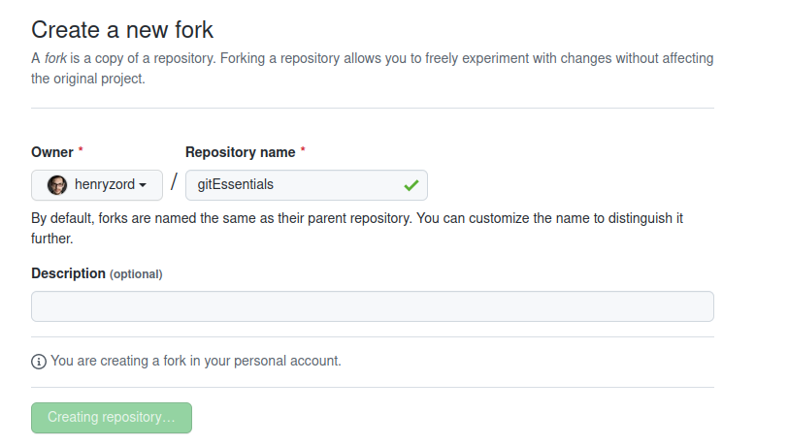Click the green checkmark in repository name field

pos(411,184)
